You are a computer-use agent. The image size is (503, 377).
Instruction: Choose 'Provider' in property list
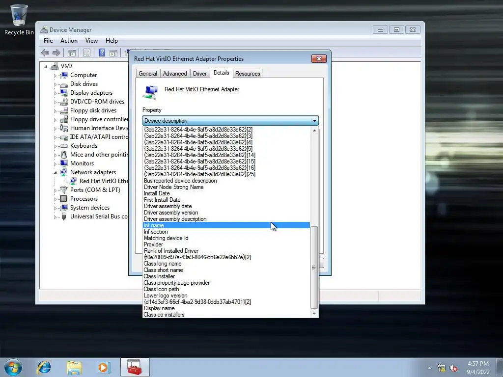[226, 244]
